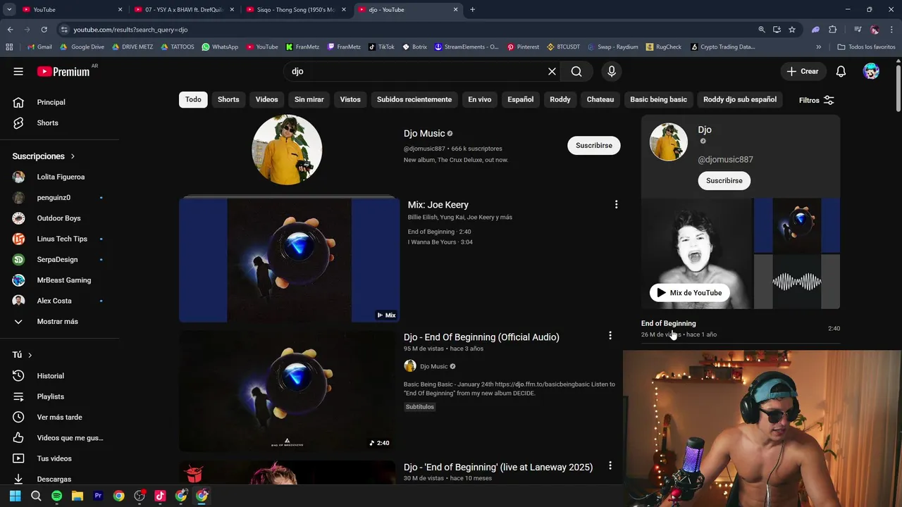Image resolution: width=902 pixels, height=507 pixels.
Task: Select the En vivo filter chip
Action: pos(479,99)
